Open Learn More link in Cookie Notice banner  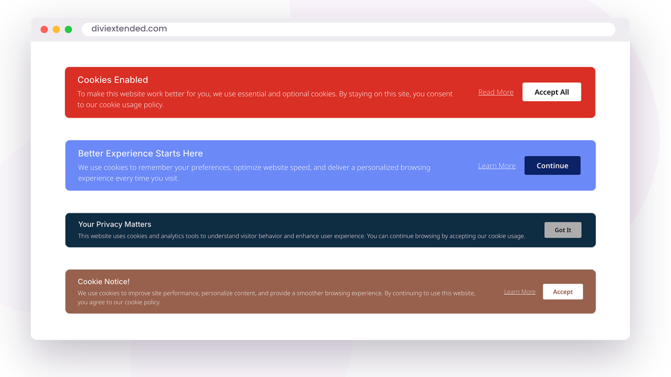[520, 292]
